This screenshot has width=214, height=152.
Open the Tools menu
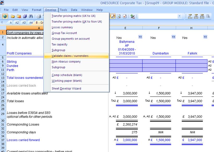[63, 10]
